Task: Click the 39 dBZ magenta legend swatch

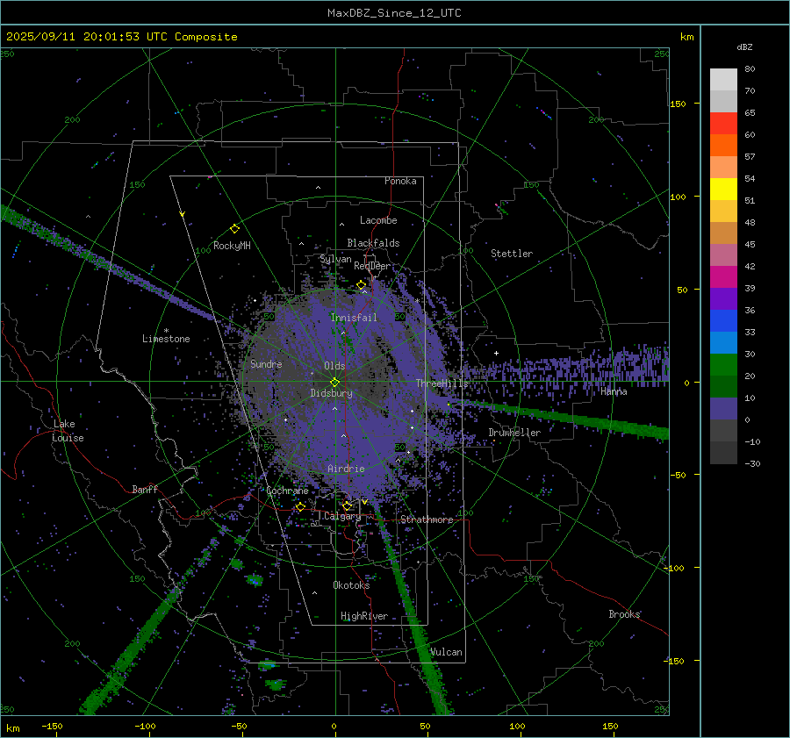Action: point(723,276)
